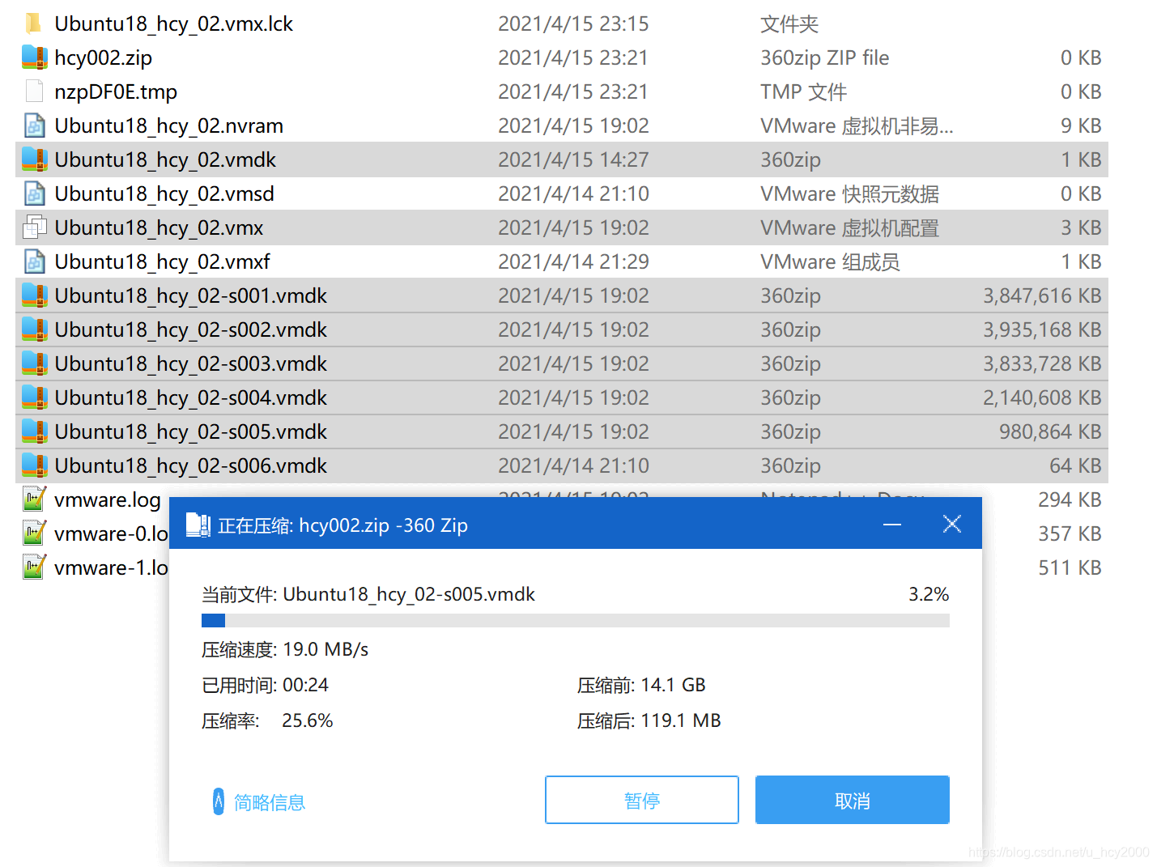1157x867 pixels.
Task: Click the date 2021/4/15 14:27
Action: click(573, 160)
